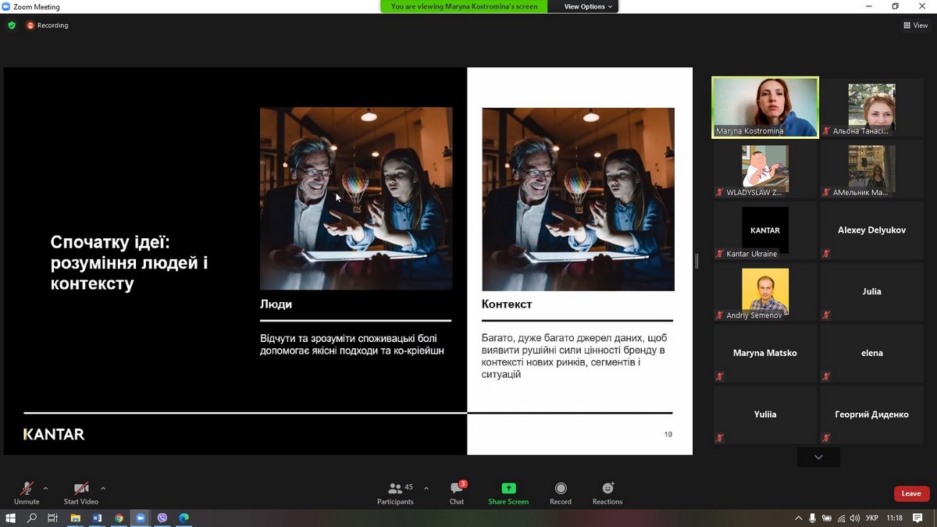Image resolution: width=937 pixels, height=527 pixels.
Task: Click the green encryption shield icon
Action: (12, 25)
